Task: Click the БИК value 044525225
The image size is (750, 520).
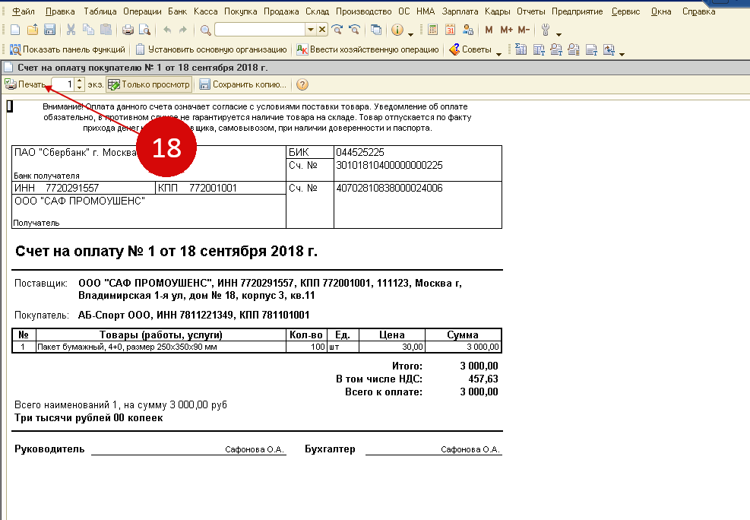Action: tap(360, 152)
